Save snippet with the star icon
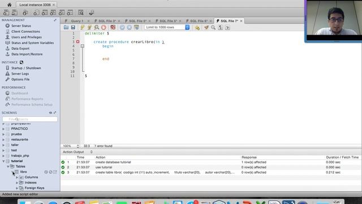This screenshot has width=362, height=204. click(x=197, y=27)
